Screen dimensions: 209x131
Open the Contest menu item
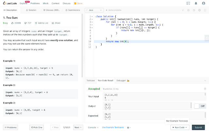click(56, 3)
